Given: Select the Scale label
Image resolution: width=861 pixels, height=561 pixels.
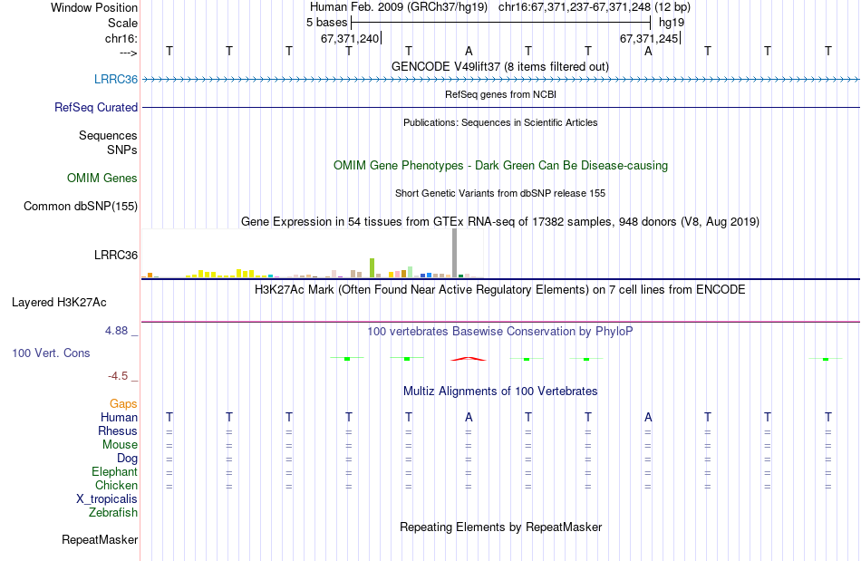Looking at the screenshot, I should (x=122, y=23).
